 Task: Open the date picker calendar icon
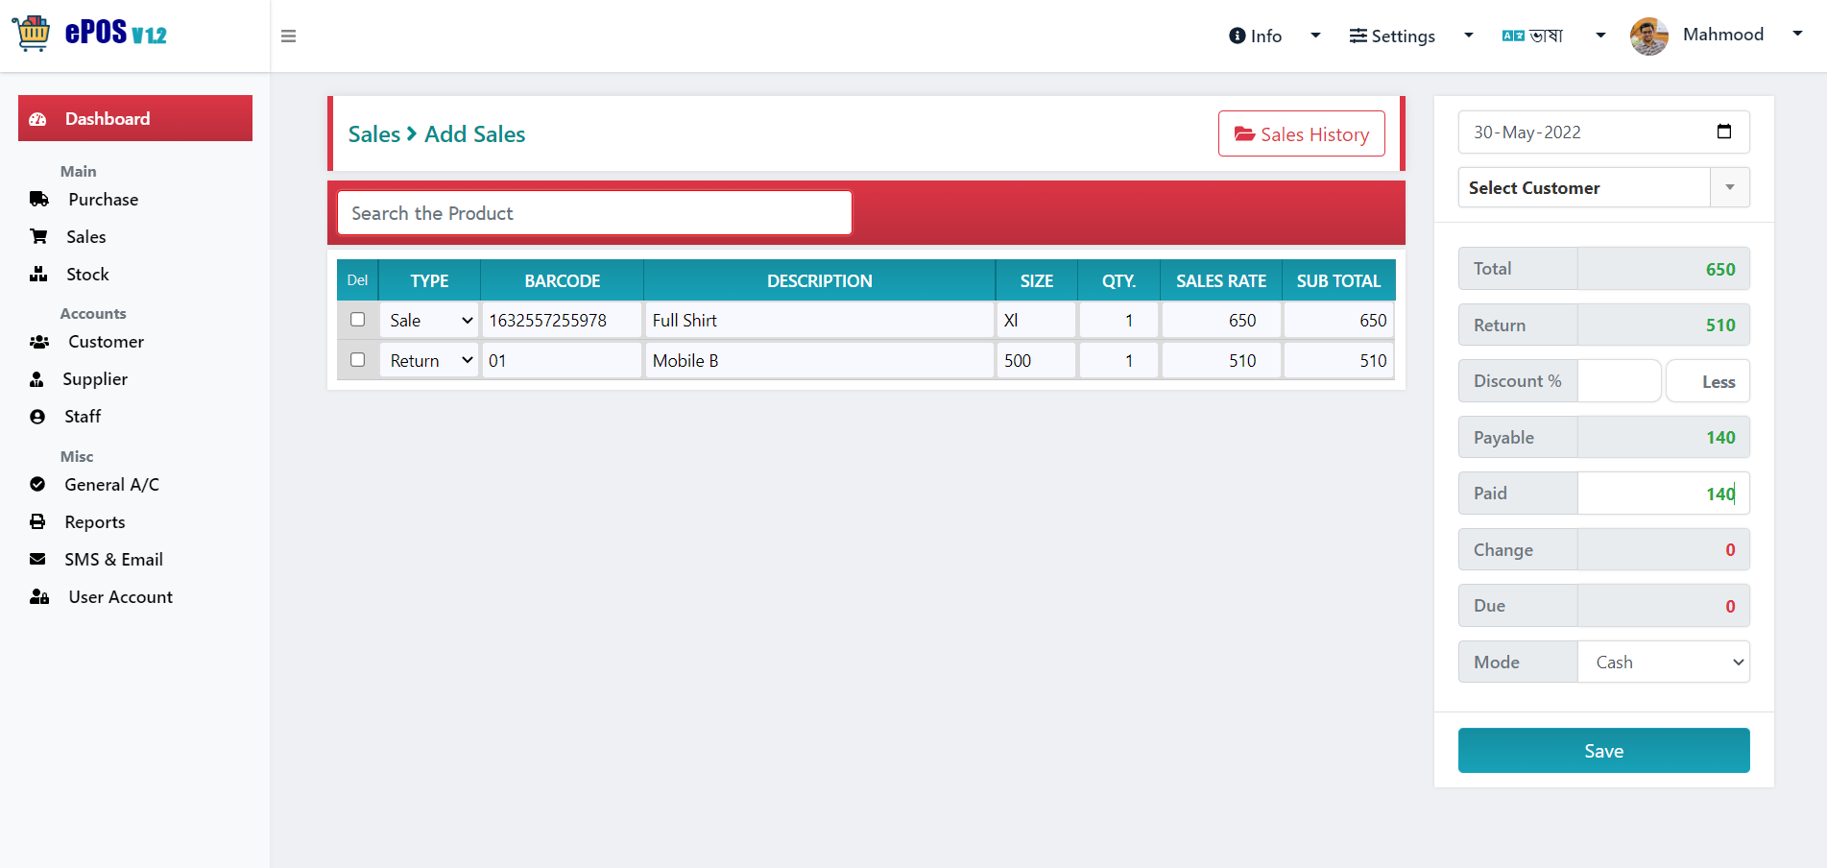tap(1724, 132)
